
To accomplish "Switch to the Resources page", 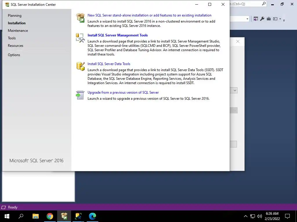I will [16, 46].
